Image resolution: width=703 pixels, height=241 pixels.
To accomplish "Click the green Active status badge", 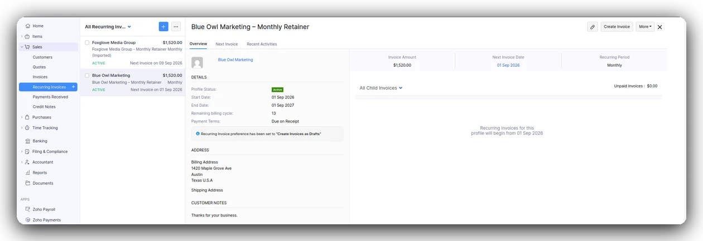I will pos(277,90).
